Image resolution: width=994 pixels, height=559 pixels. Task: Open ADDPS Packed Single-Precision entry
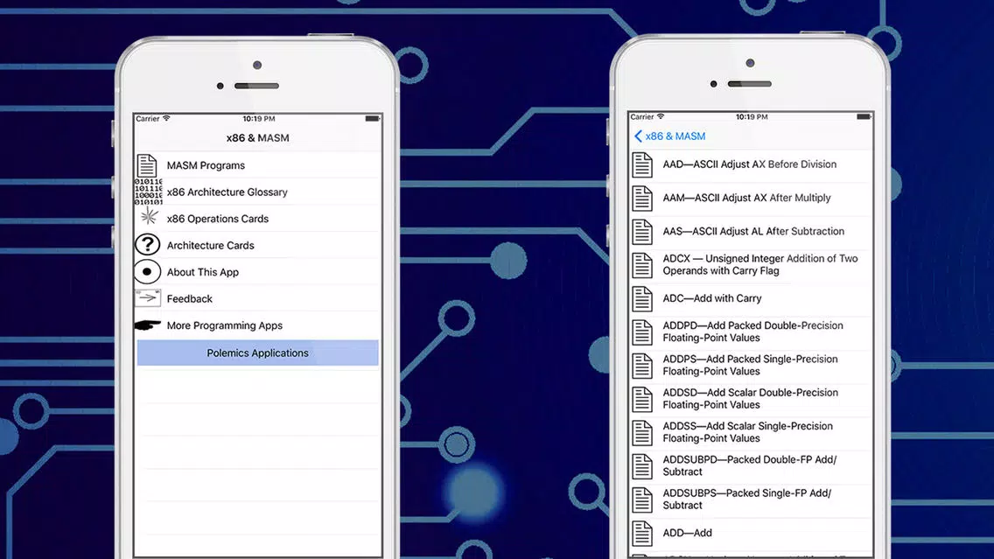click(x=751, y=366)
